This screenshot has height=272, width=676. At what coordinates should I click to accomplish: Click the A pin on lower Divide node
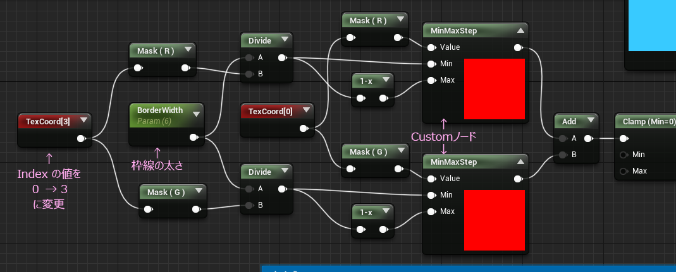pos(249,189)
